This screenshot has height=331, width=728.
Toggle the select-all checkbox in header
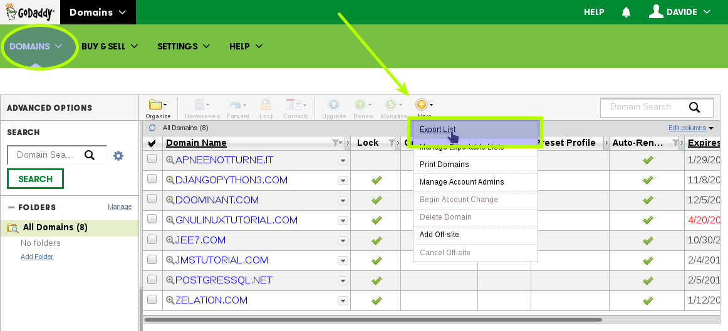point(152,143)
